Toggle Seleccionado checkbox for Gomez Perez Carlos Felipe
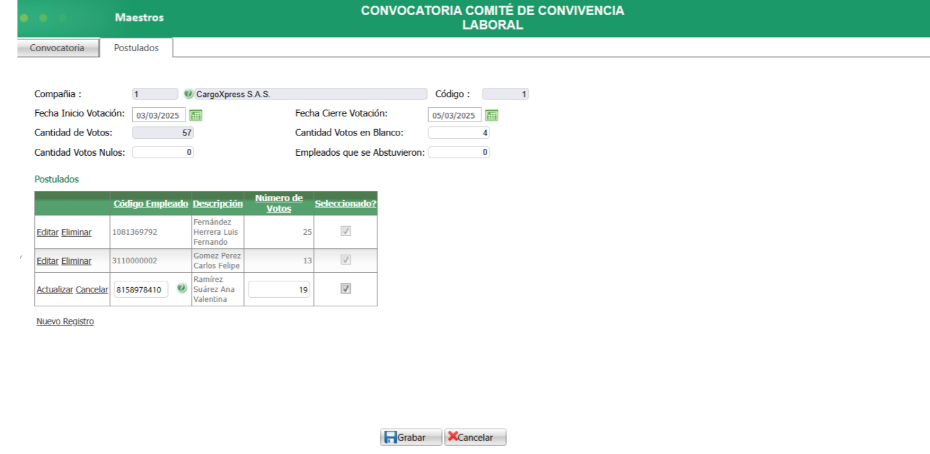The image size is (930, 454). tap(345, 260)
